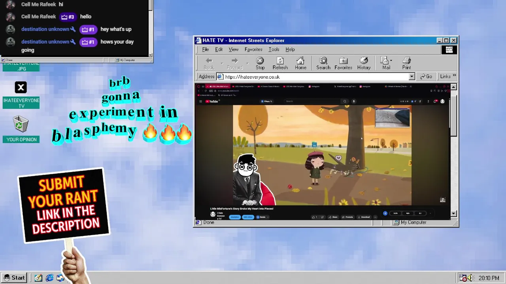The width and height of the screenshot is (506, 284).
Task: Click the Filters button in YouTube header
Action: [x=266, y=101]
